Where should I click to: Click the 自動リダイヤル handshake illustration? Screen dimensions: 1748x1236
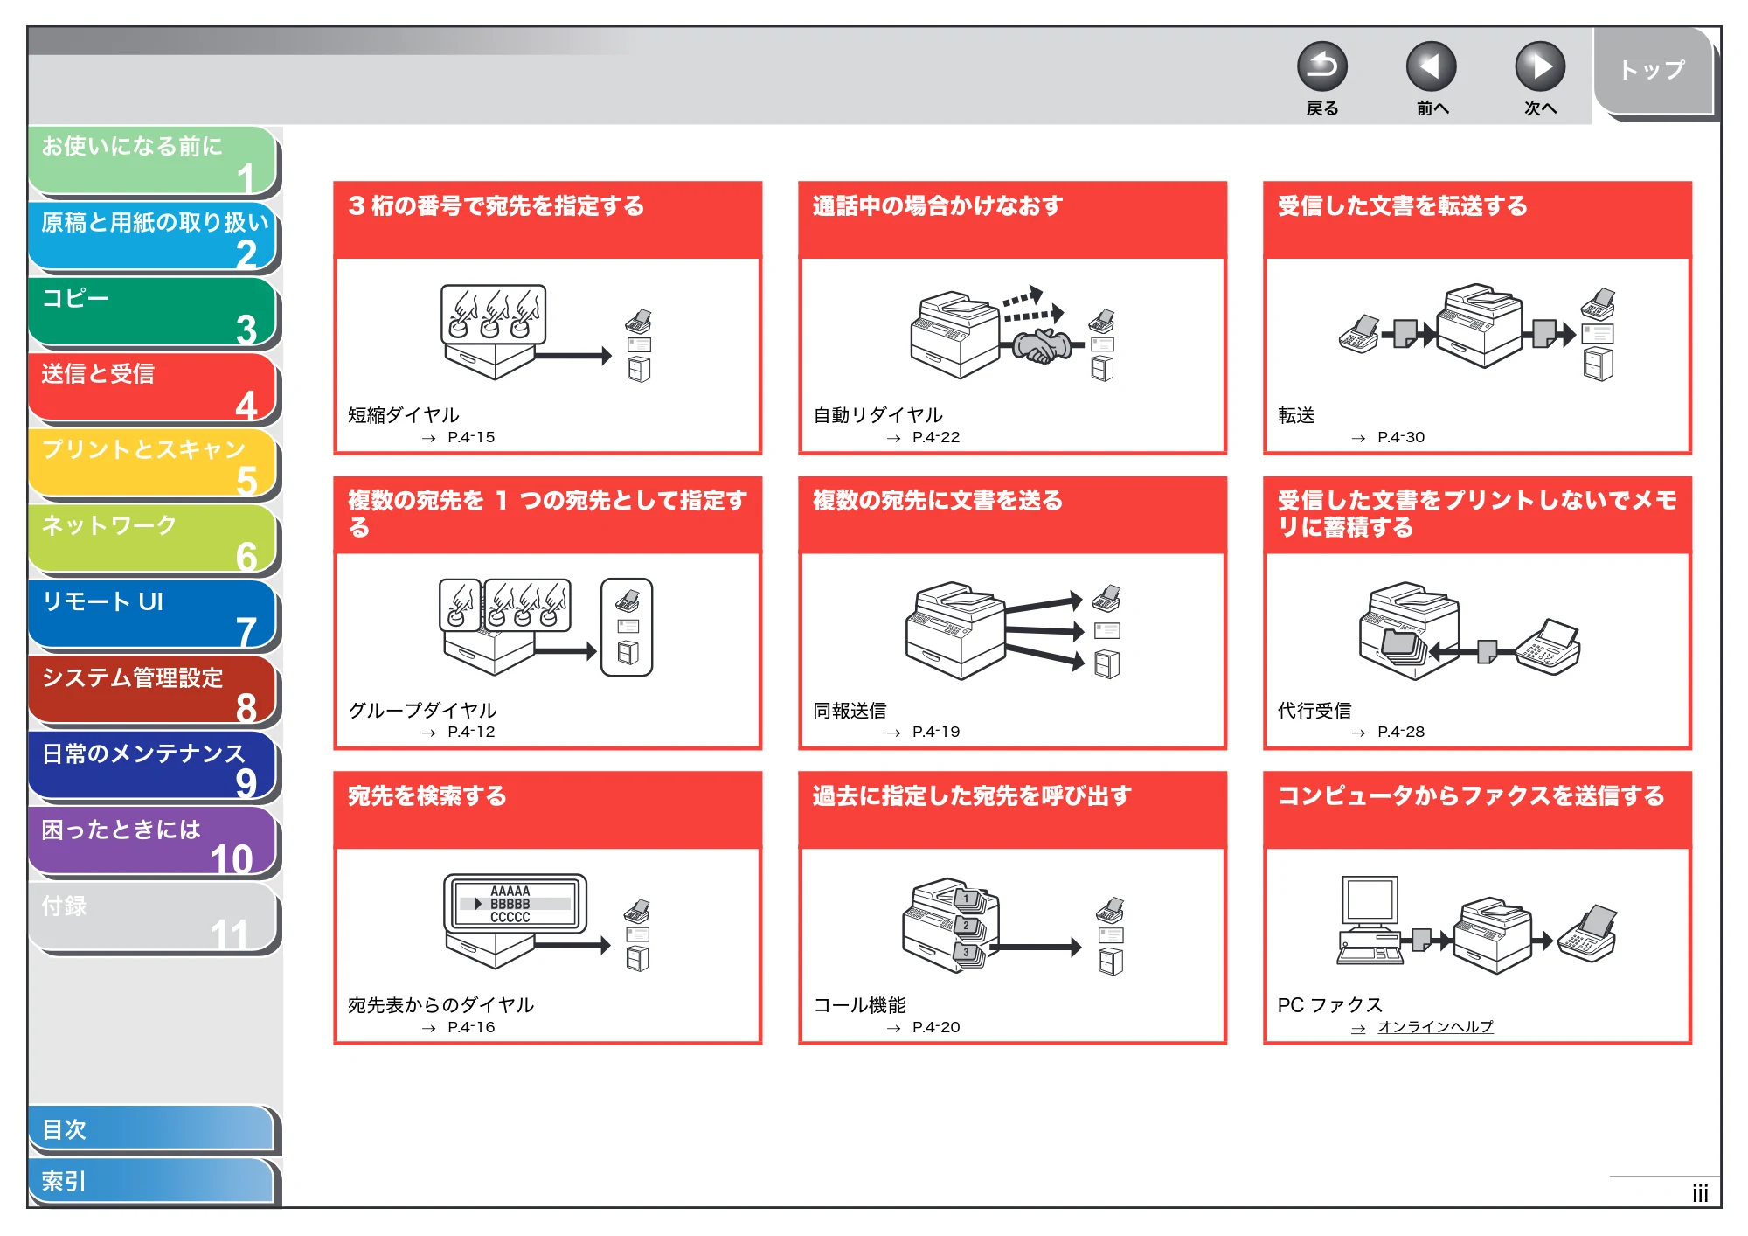click(x=1012, y=333)
